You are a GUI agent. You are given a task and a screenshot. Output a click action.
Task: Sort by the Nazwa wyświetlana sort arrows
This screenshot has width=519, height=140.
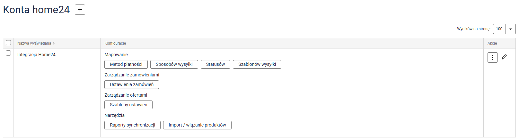pyautogui.click(x=54, y=43)
